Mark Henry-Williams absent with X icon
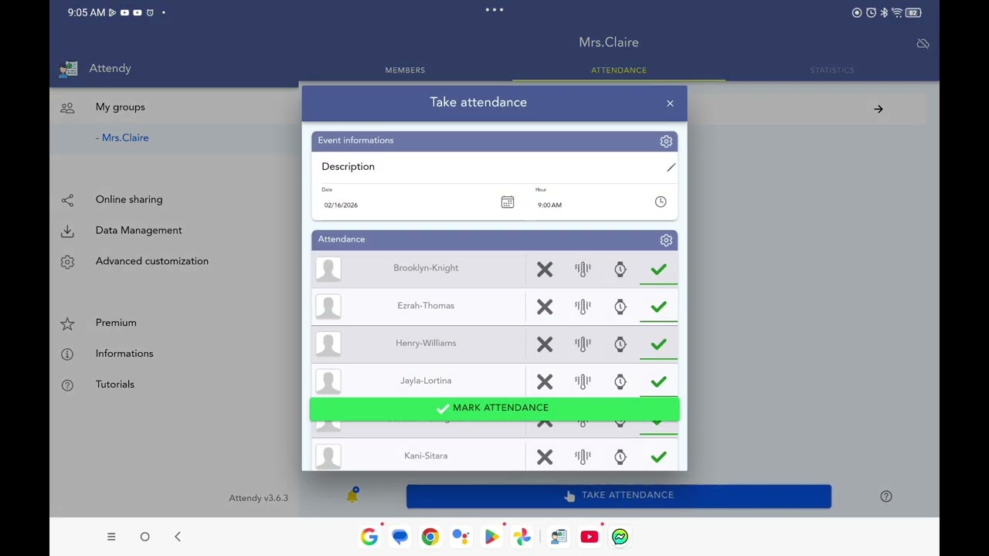Image resolution: width=989 pixels, height=556 pixels. [x=545, y=344]
